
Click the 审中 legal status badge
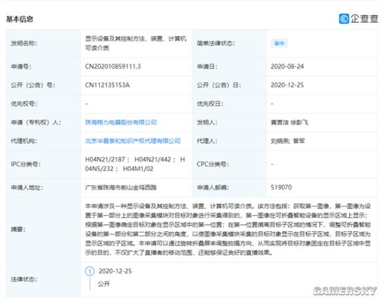point(279,44)
